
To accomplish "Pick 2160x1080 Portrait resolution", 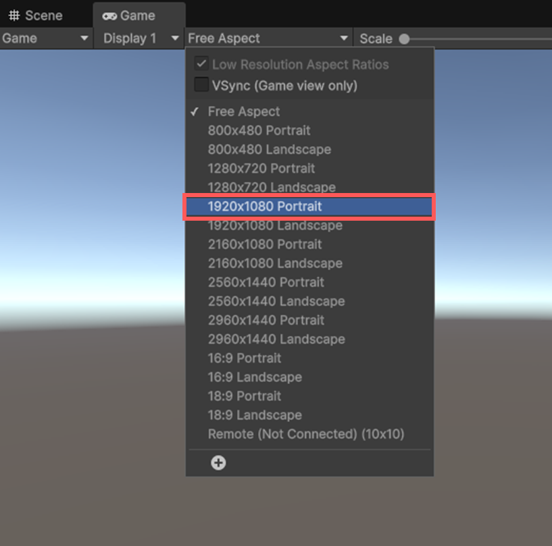I will tap(265, 244).
